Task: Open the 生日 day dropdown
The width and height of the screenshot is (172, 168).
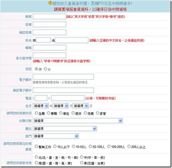Action: [81, 106]
